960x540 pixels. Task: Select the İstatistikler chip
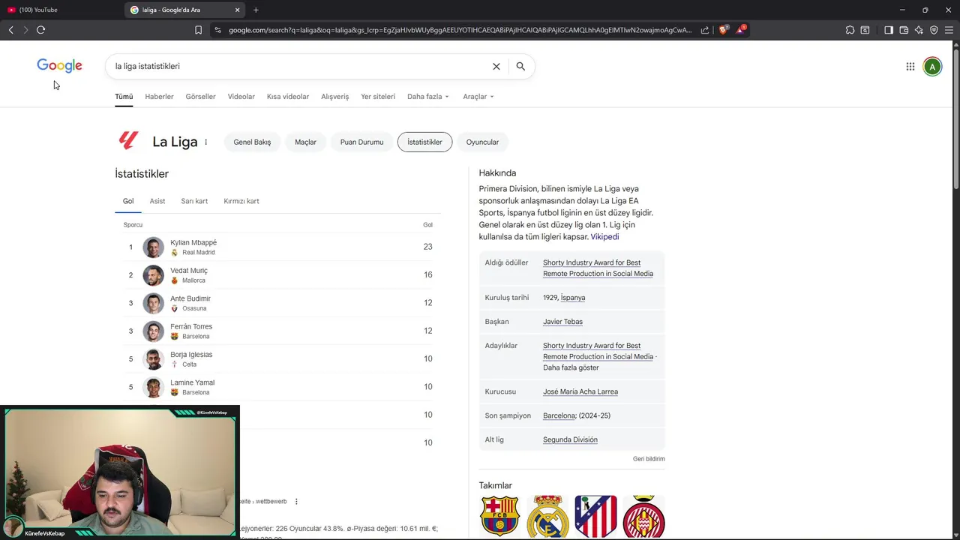[424, 142]
